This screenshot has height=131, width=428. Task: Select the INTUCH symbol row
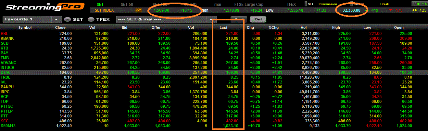[x=214, y=68]
